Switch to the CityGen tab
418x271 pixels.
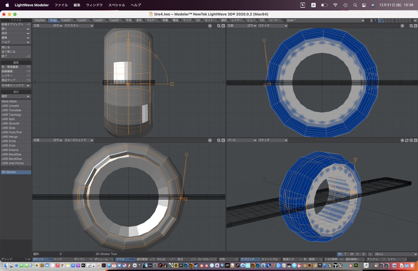40,21
